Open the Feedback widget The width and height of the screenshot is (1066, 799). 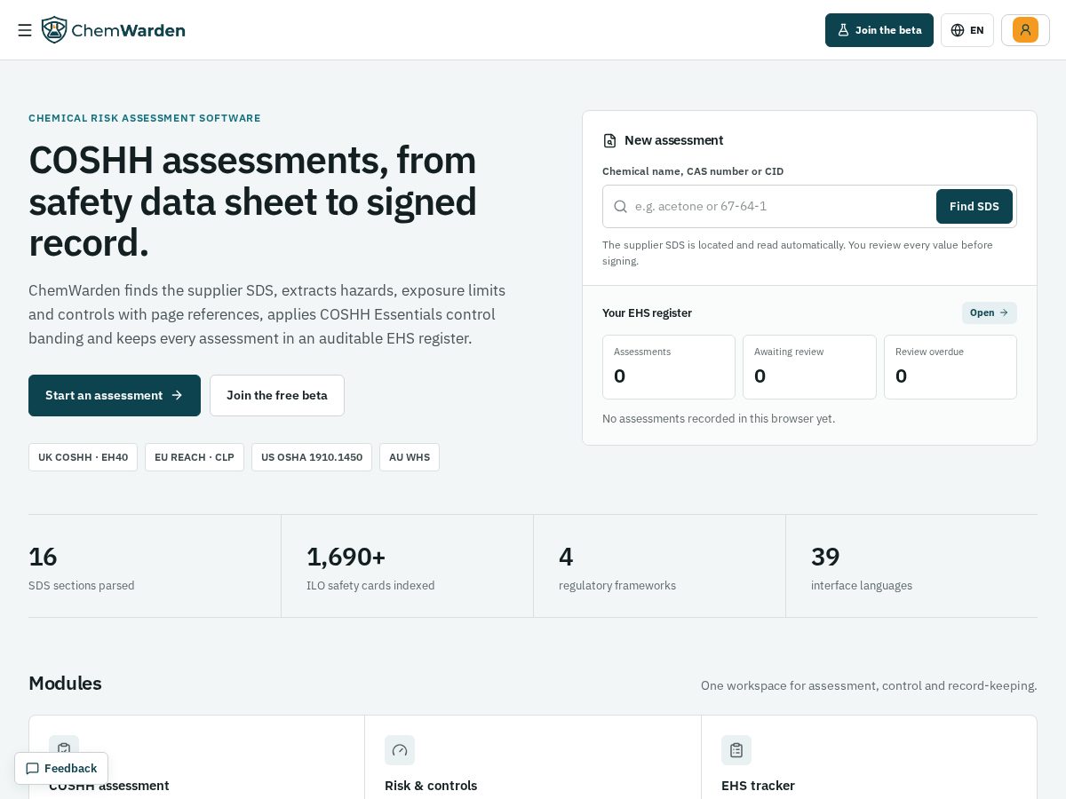(61, 768)
